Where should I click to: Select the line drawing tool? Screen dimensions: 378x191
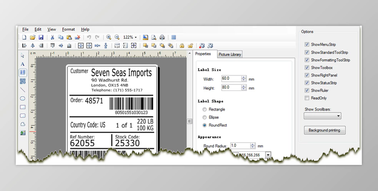[x=23, y=90]
